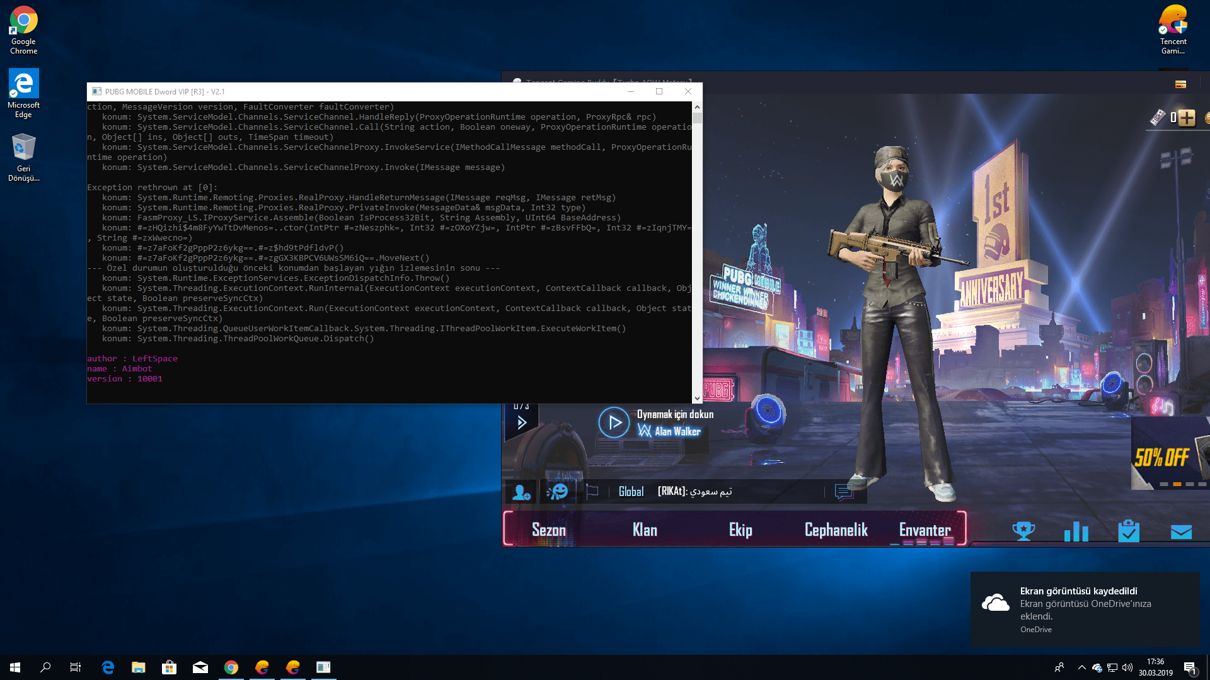This screenshot has width=1210, height=680.
Task: Select the Global chat channel
Action: point(631,492)
